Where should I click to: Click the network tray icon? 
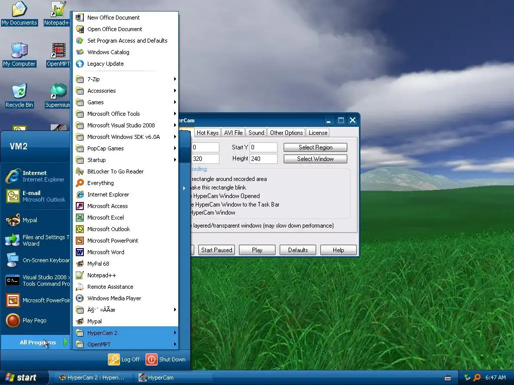pyautogui.click(x=467, y=377)
